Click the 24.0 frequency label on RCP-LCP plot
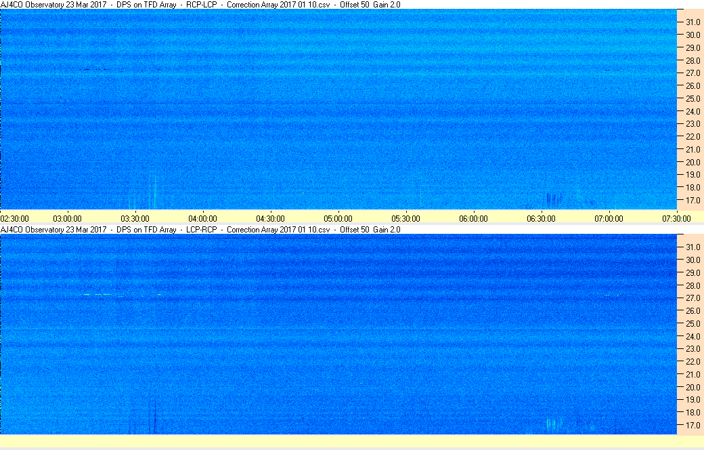The height and width of the screenshot is (450, 704). [692, 111]
